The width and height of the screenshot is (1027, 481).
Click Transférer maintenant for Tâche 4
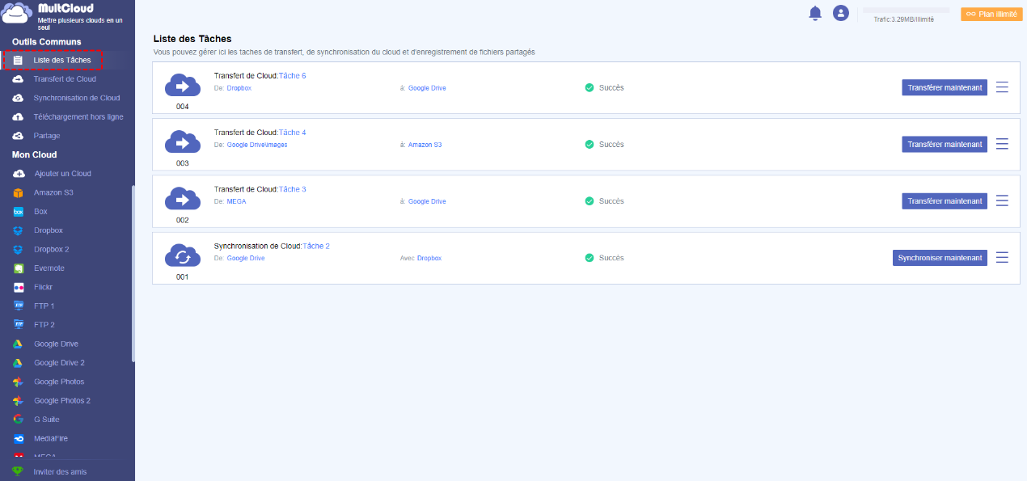[x=945, y=144]
